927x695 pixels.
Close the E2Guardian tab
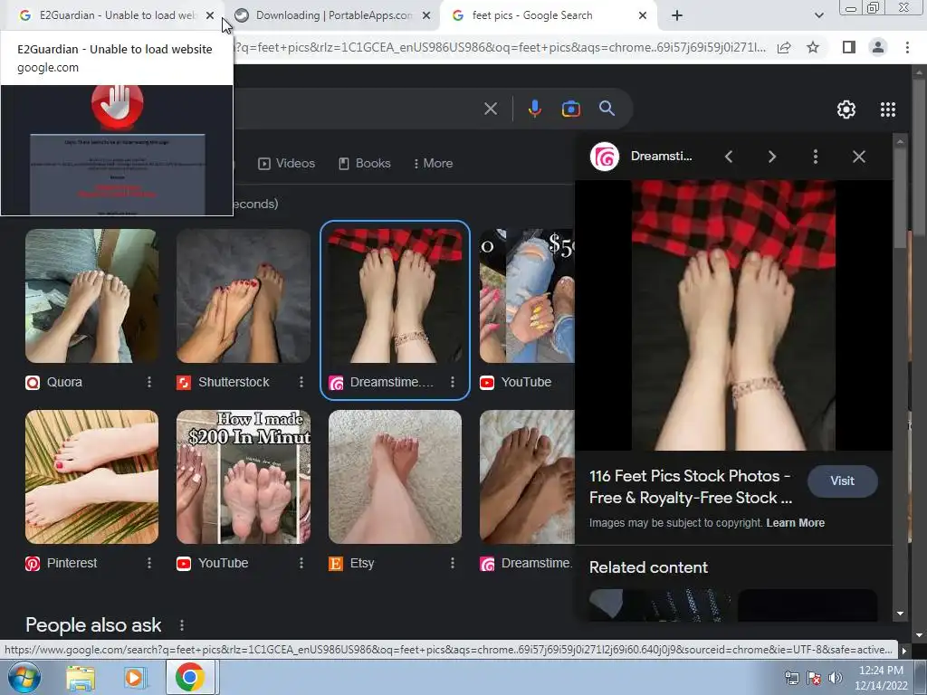tap(210, 15)
